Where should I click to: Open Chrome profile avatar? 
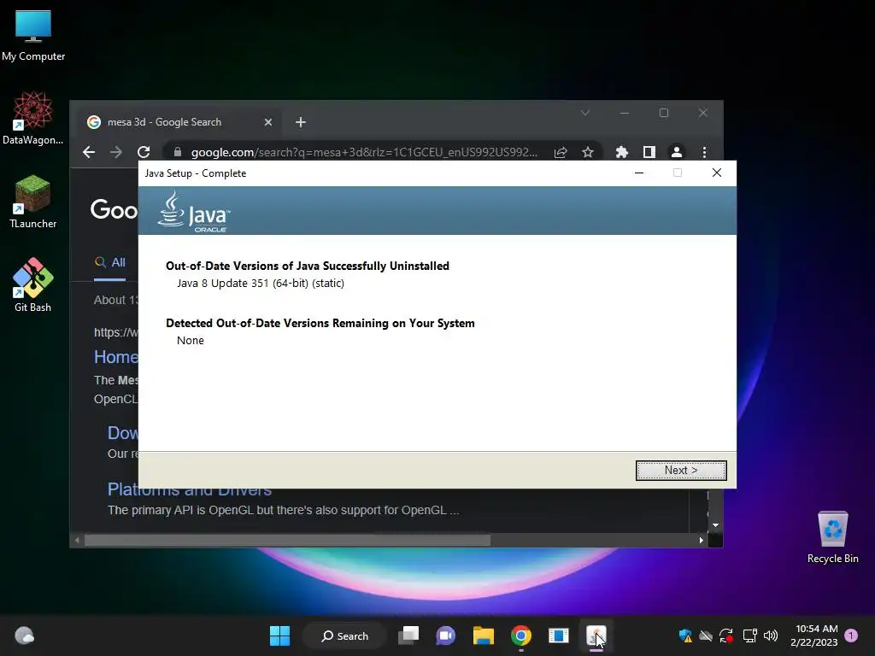coord(677,152)
